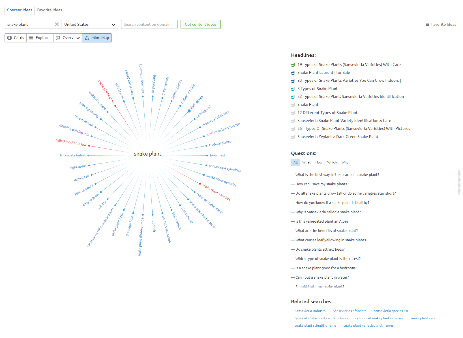
Task: Select tropical plants mind map node
Action: (220, 143)
